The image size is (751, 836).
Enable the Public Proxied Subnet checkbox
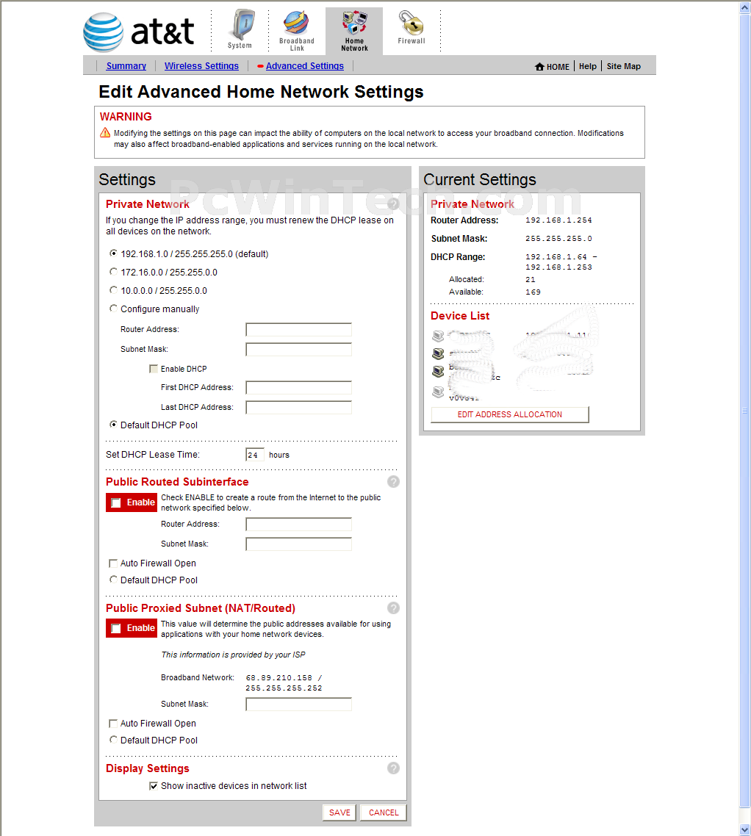[x=116, y=629]
